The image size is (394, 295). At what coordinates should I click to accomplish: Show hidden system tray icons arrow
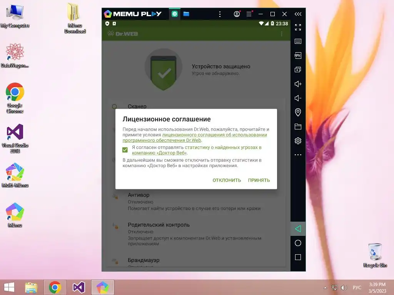click(x=326, y=288)
